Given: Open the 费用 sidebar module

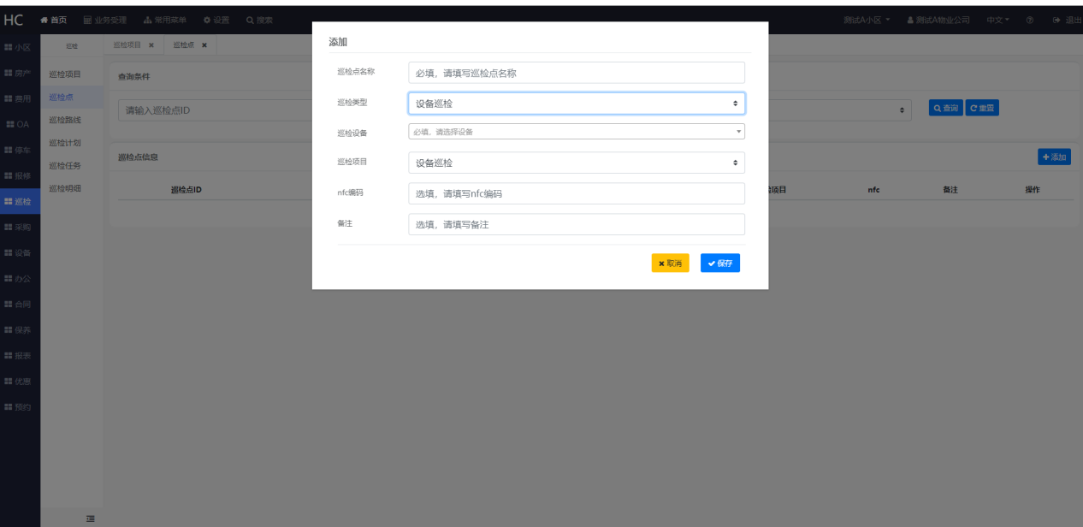Looking at the screenshot, I should pos(19,98).
